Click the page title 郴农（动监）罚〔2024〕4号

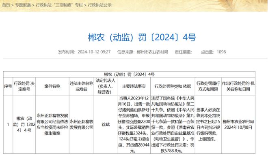coord(142,38)
